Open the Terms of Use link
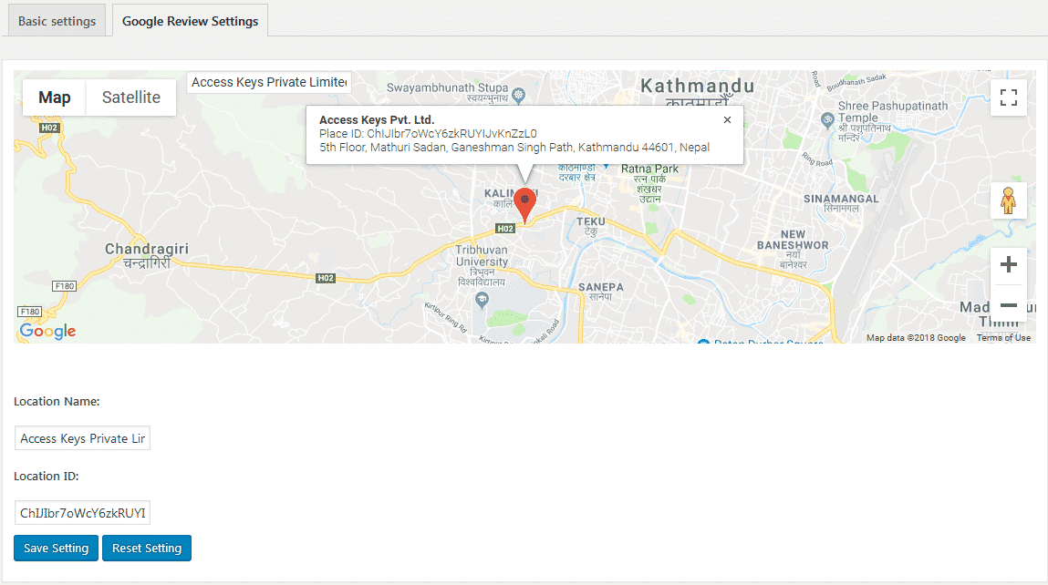The image size is (1048, 585). tap(1003, 338)
